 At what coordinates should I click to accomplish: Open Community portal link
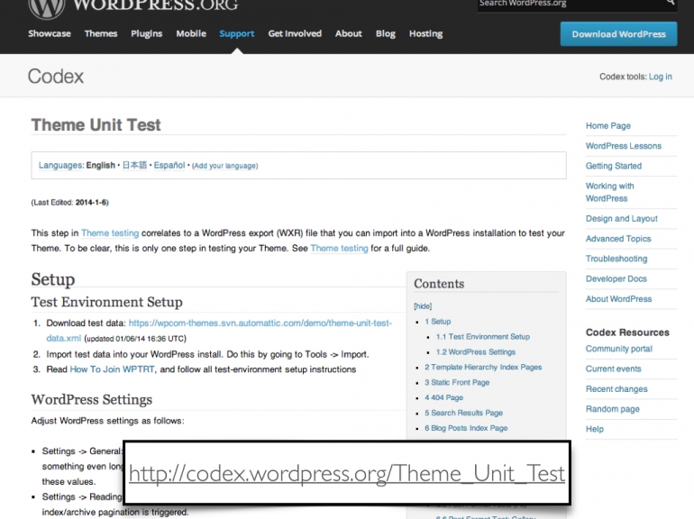(x=619, y=349)
